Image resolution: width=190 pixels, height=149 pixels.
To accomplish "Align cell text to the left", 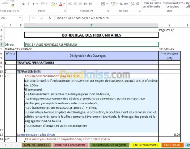I will (70, 4).
